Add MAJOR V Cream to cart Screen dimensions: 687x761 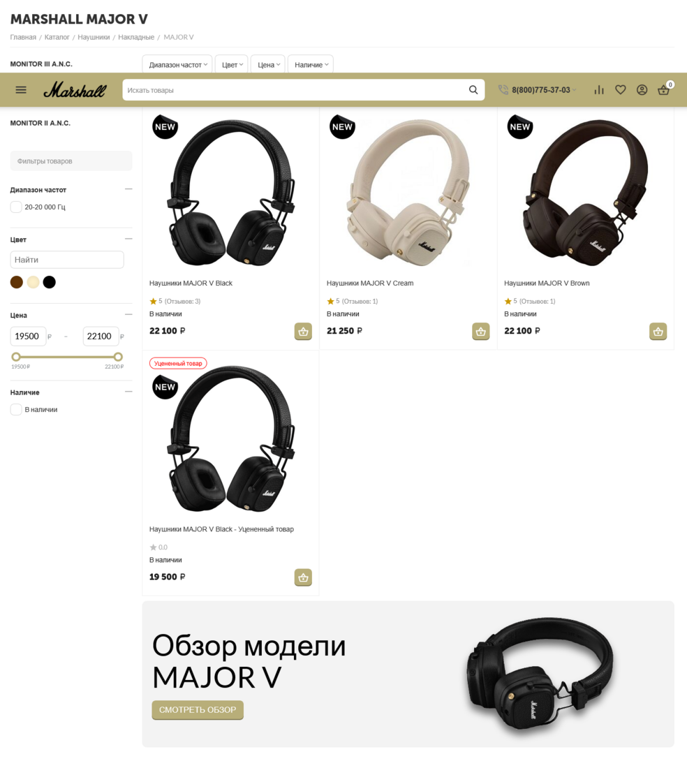point(481,332)
